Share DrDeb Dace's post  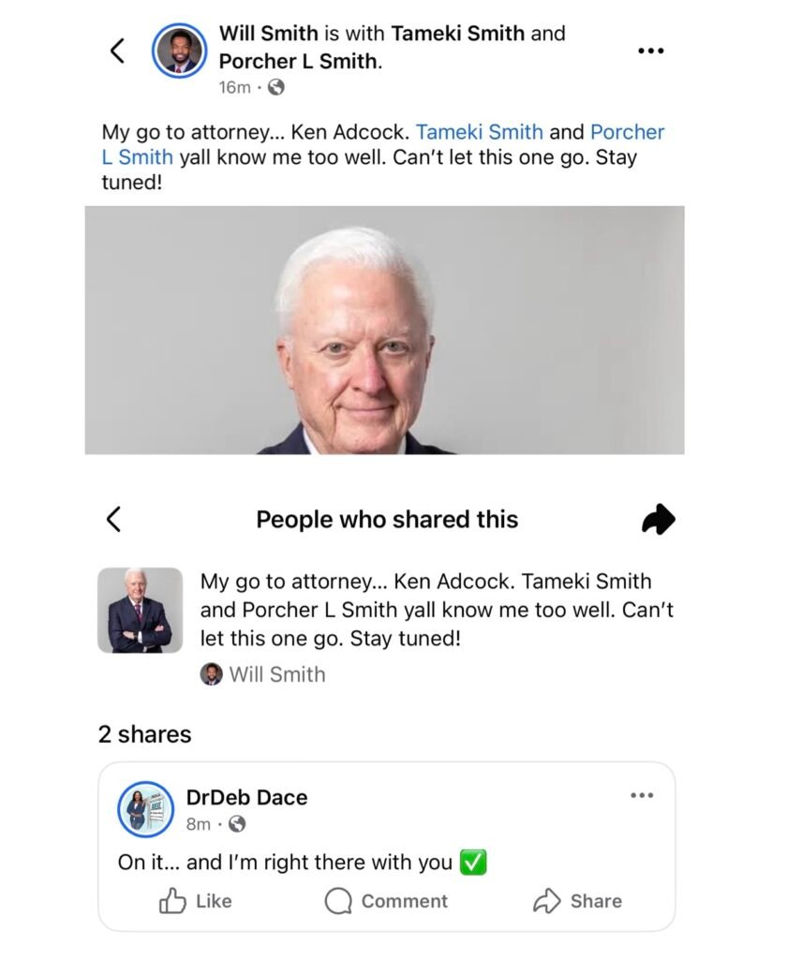click(577, 901)
